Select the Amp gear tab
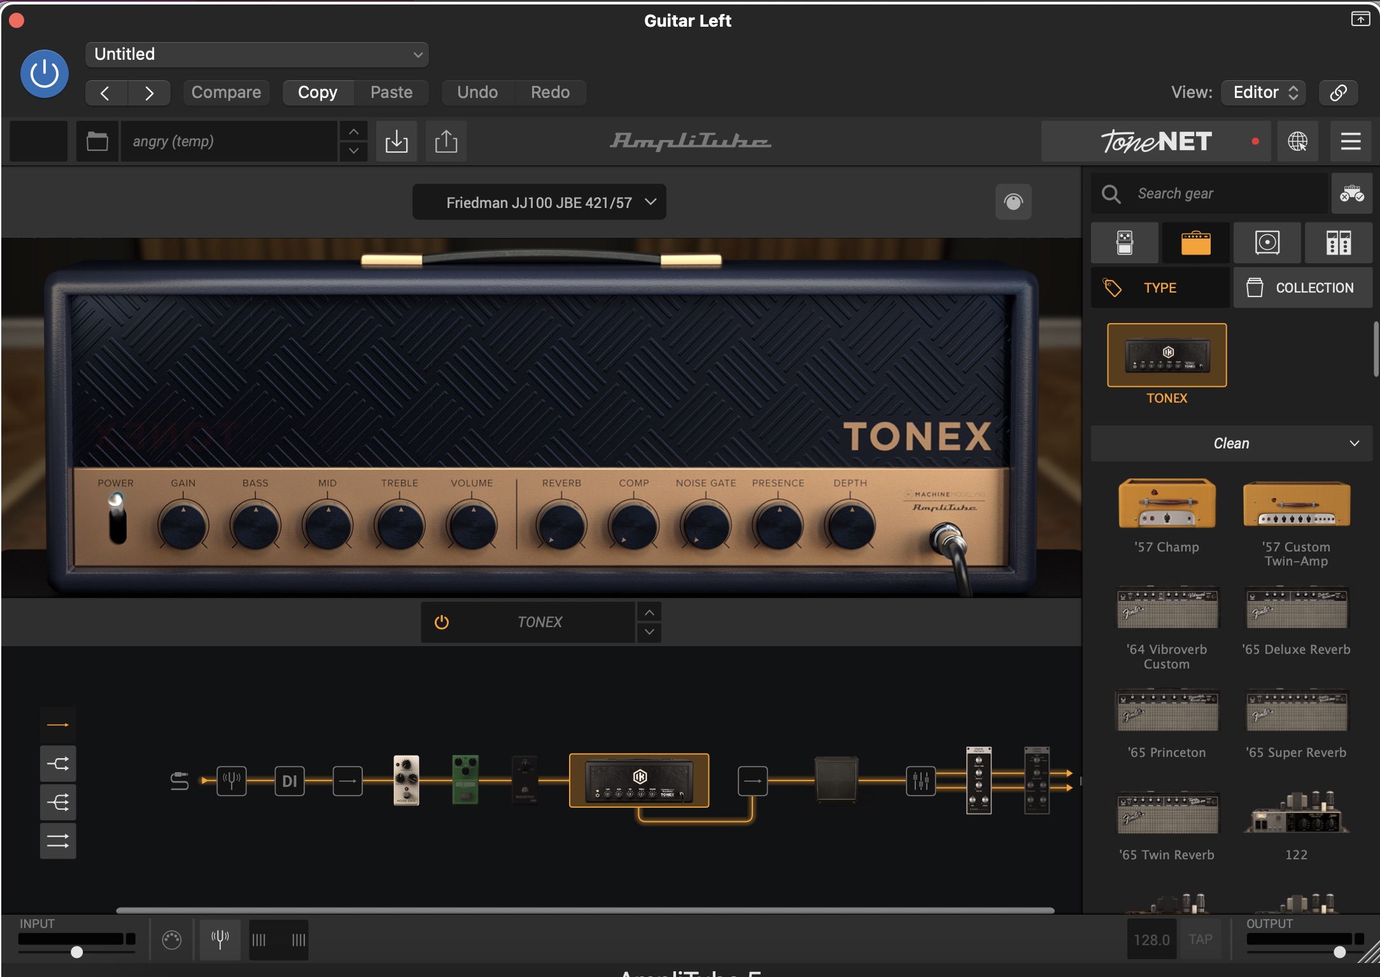Viewport: 1380px width, 977px height. tap(1196, 243)
